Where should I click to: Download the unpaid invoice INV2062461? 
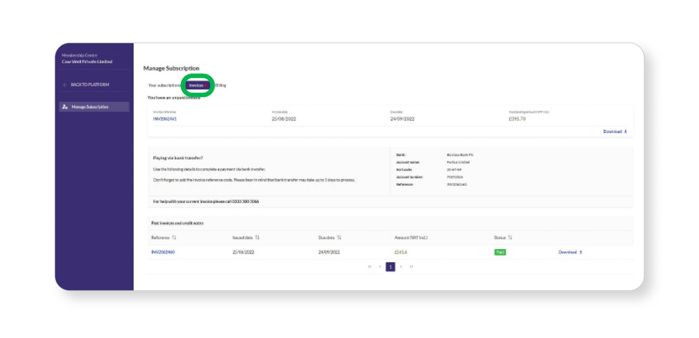[x=615, y=131]
